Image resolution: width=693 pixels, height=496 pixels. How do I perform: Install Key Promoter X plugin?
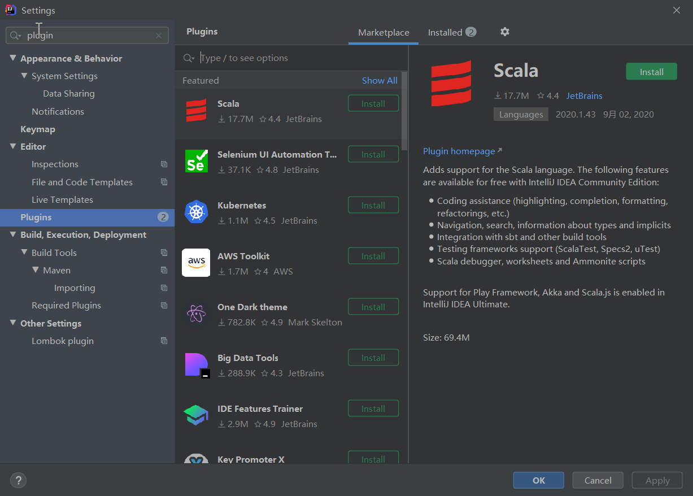pos(373,458)
